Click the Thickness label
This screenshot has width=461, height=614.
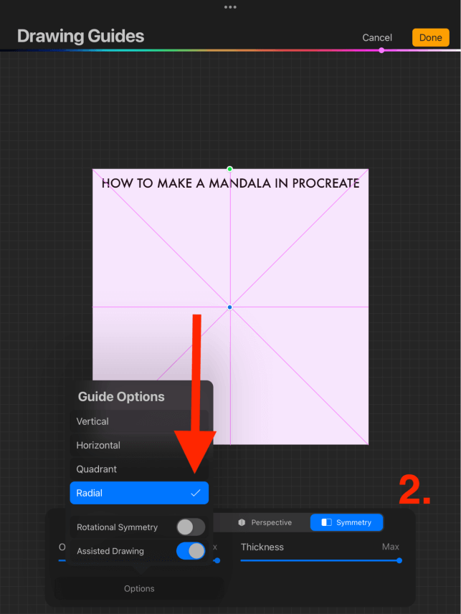pos(262,547)
